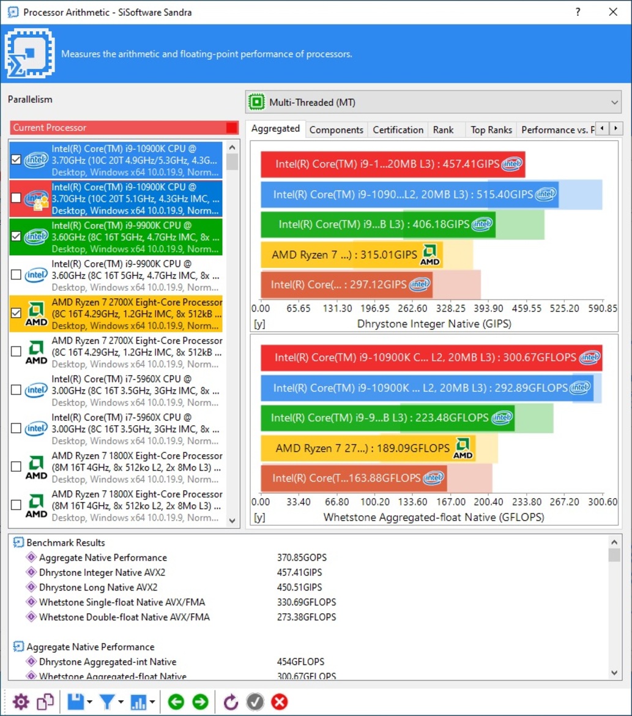Click the red color swatch beside Current Processor
Viewport: 632px width, 716px height.
232,128
